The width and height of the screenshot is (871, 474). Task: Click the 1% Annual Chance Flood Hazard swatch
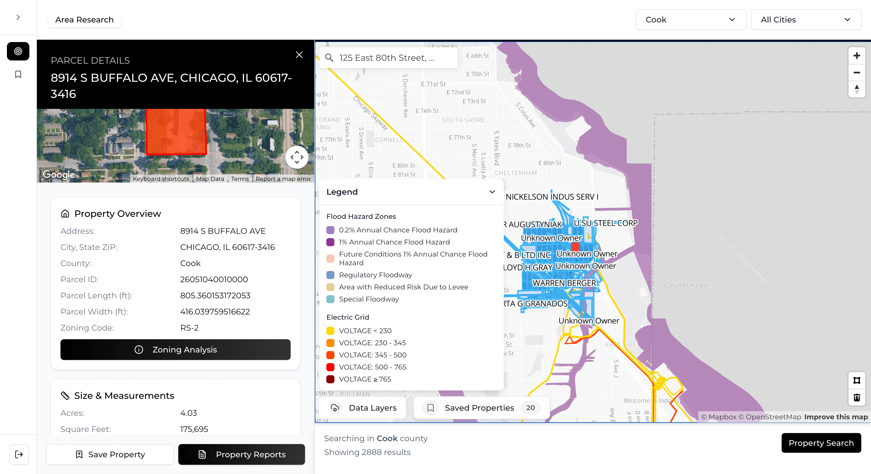pyautogui.click(x=330, y=242)
